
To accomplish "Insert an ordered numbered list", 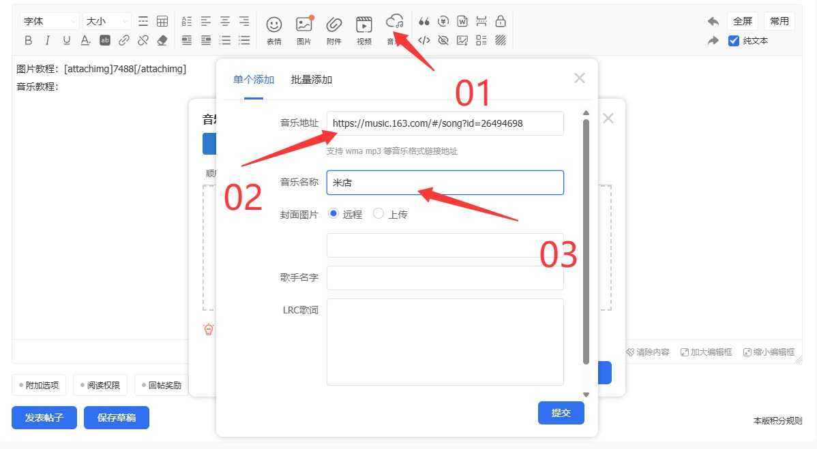I will 225,41.
